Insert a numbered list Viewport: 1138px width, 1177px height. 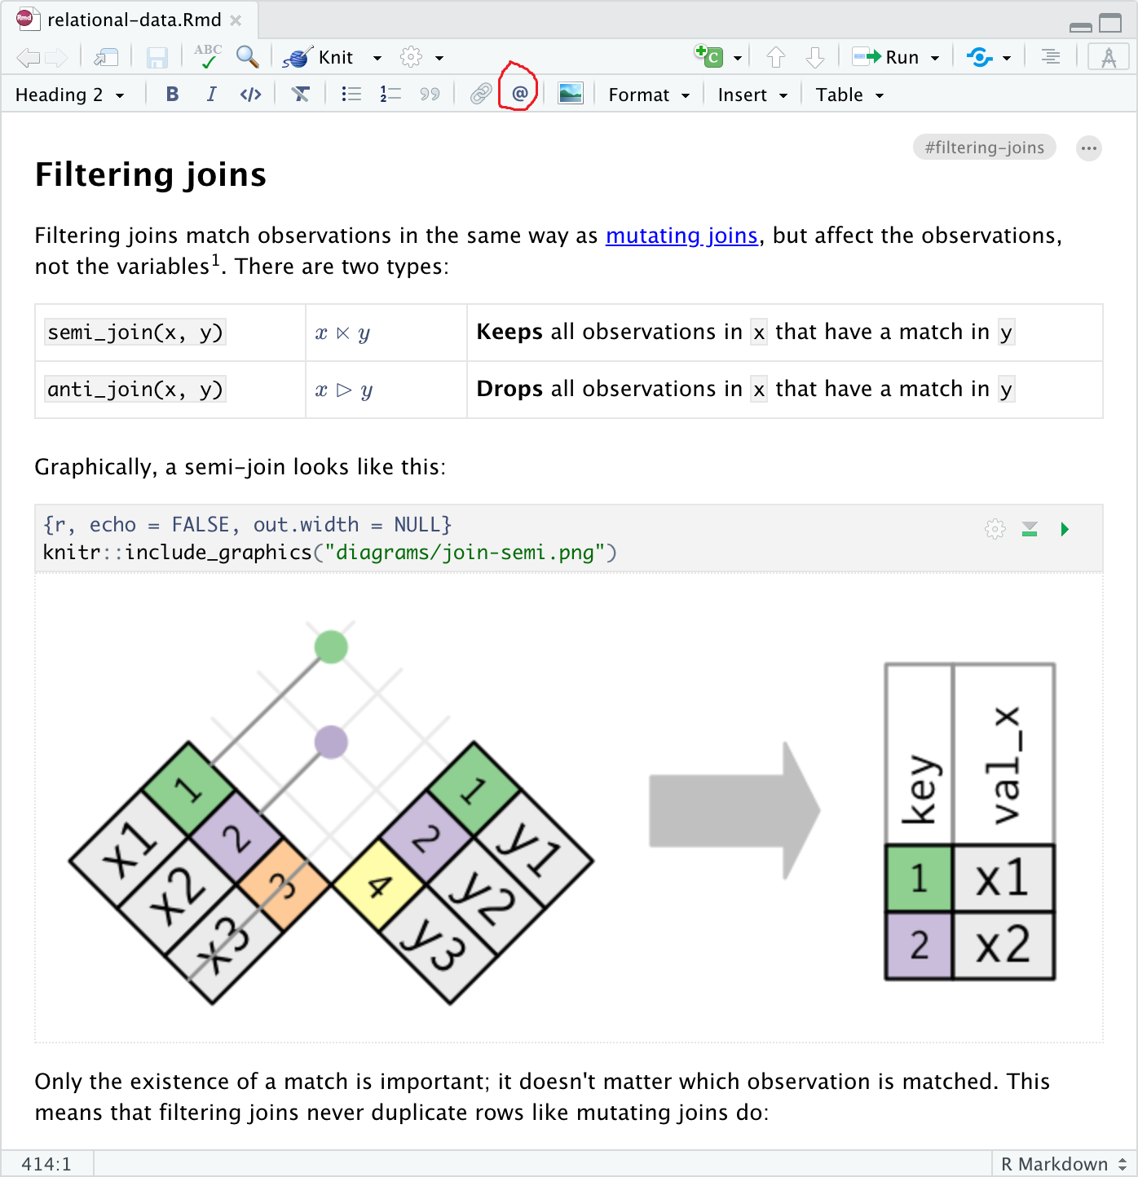click(x=390, y=95)
